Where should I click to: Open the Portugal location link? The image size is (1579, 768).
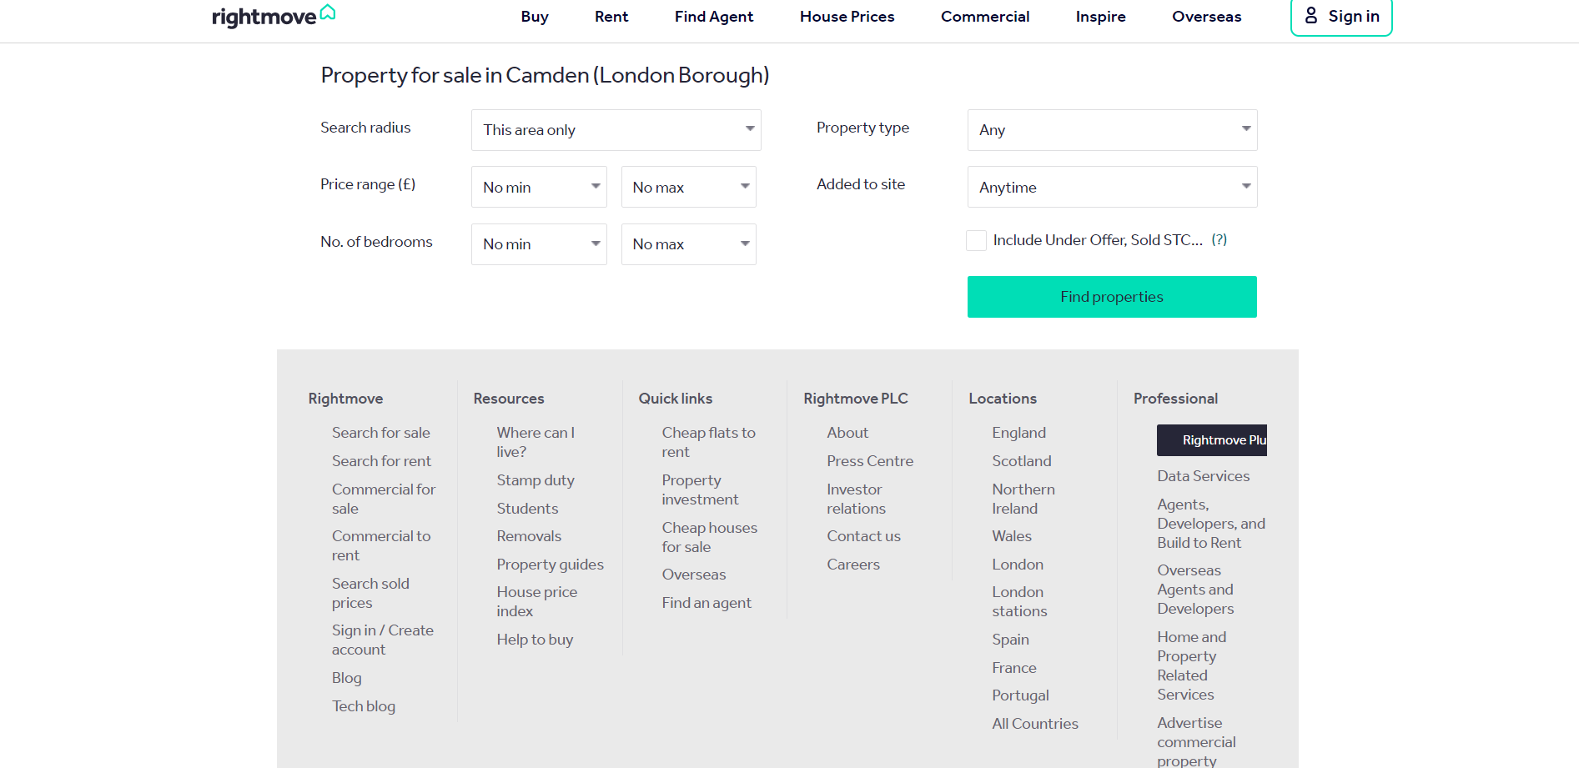[x=1020, y=695]
